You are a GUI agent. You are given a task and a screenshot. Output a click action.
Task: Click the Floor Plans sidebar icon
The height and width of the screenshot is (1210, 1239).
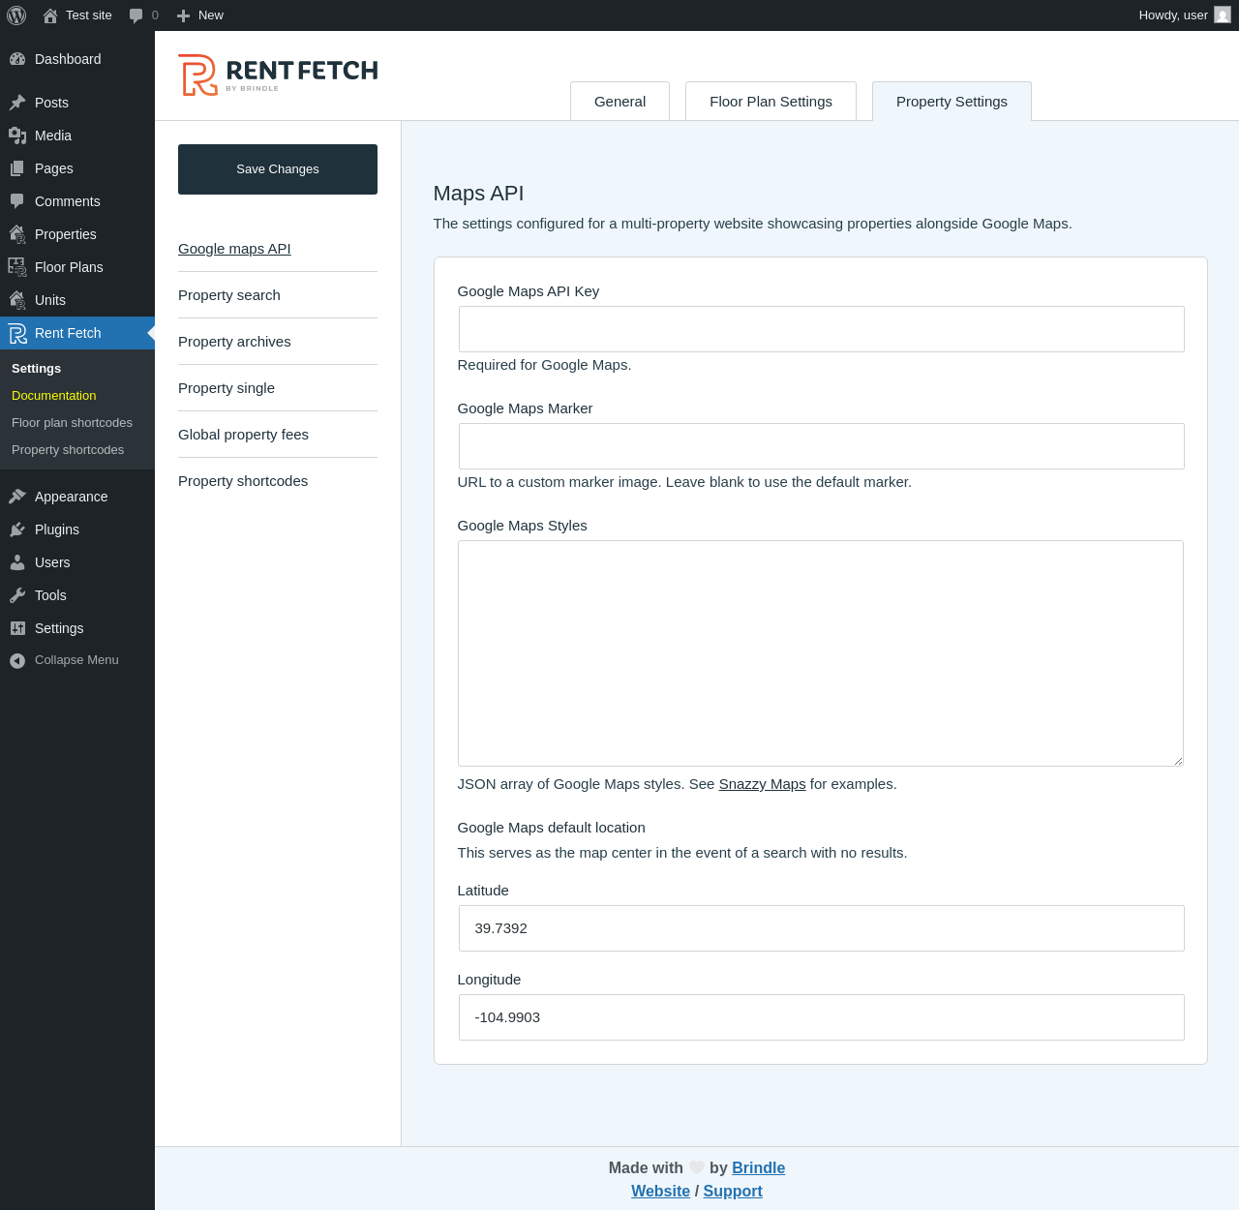pyautogui.click(x=17, y=267)
